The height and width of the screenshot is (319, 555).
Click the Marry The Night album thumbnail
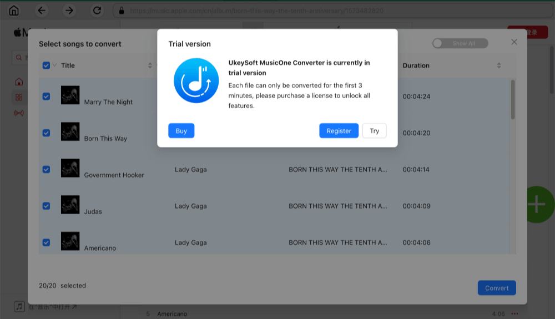(x=70, y=95)
